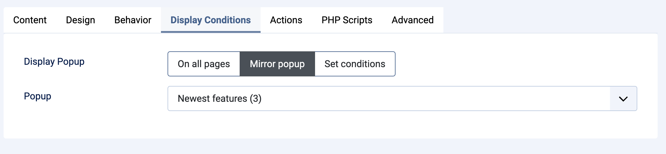Viewport: 666px width, 154px height.
Task: Open the Actions tab
Action: [x=286, y=20]
